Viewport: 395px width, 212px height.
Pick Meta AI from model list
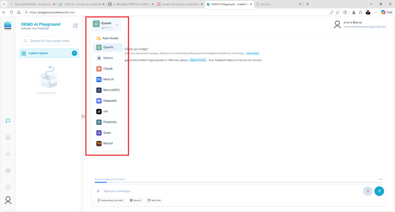tap(108, 79)
